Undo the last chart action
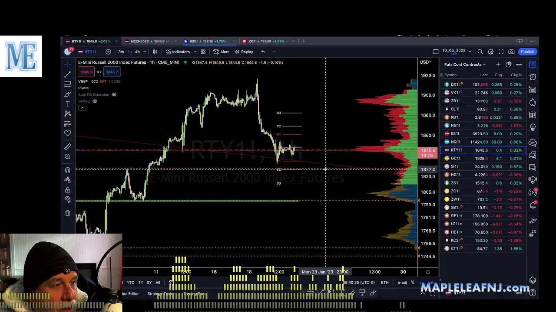This screenshot has width=556, height=312. pyautogui.click(x=263, y=52)
